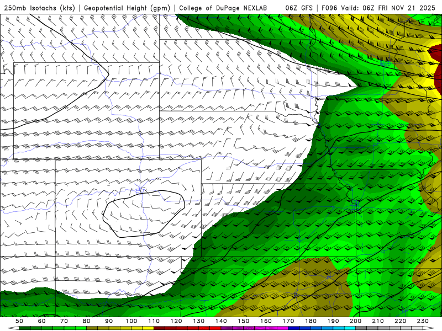Click the 'Geopotential Height (gpm)' header label
The height and width of the screenshot is (331, 442).
127,8
